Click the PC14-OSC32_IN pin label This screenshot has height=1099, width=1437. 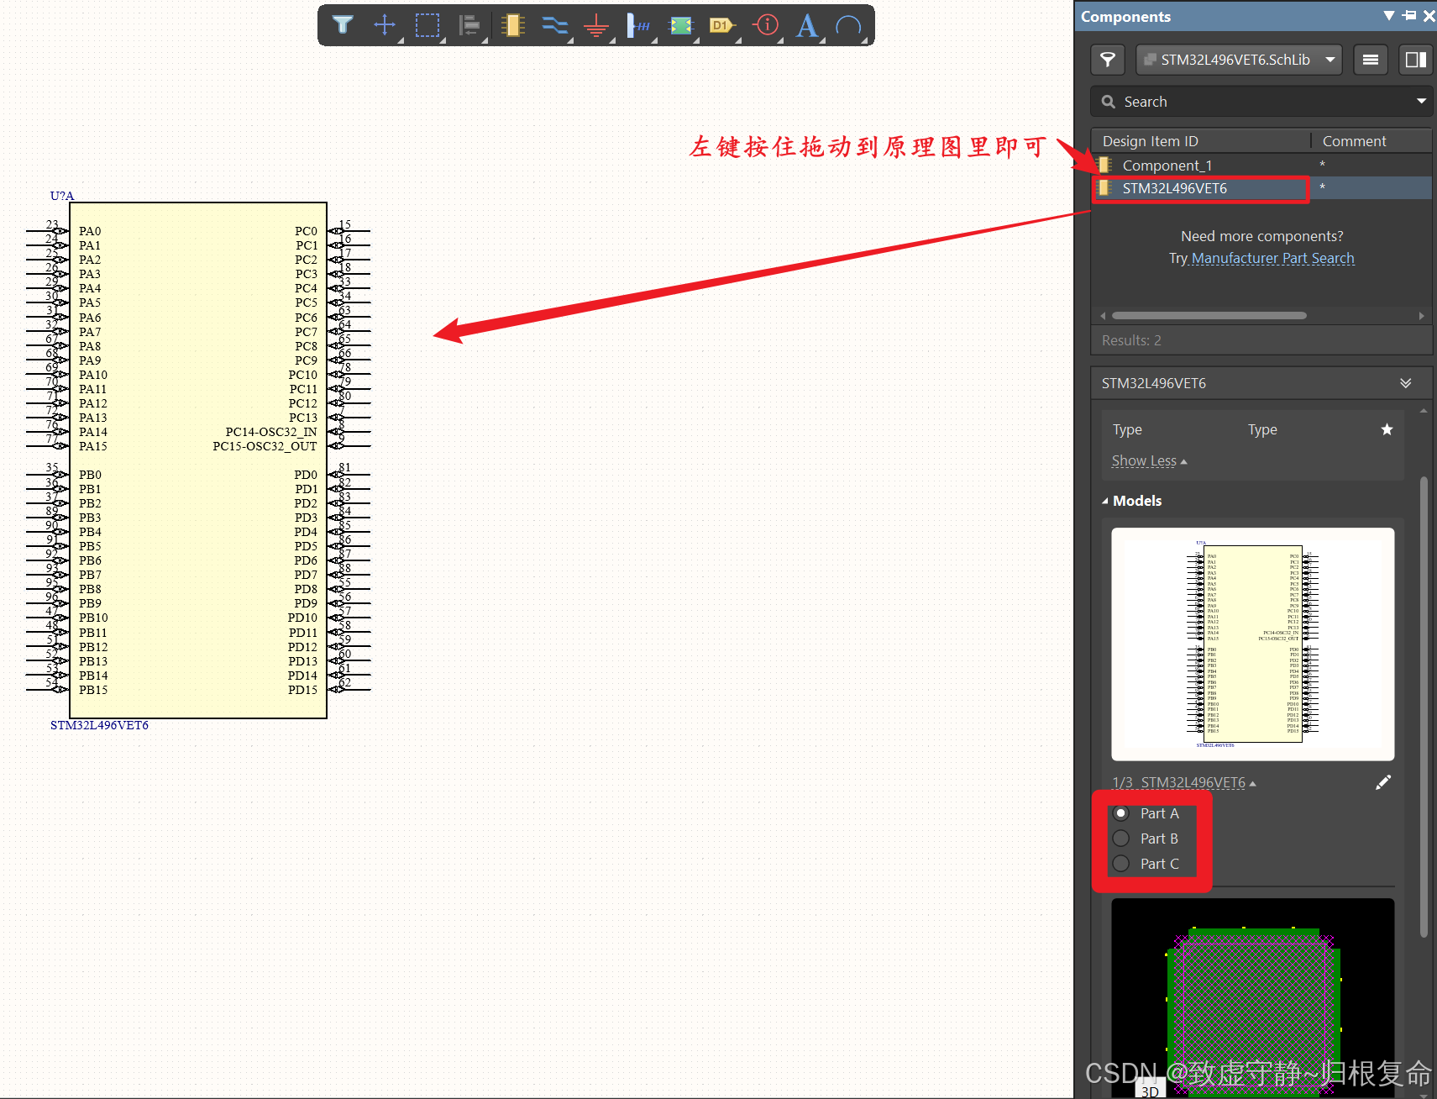271,432
